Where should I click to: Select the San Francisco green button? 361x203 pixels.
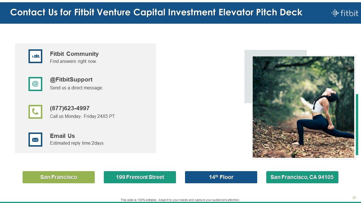point(59,177)
